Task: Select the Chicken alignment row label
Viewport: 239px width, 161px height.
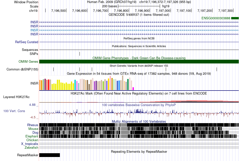Action: point(32,140)
